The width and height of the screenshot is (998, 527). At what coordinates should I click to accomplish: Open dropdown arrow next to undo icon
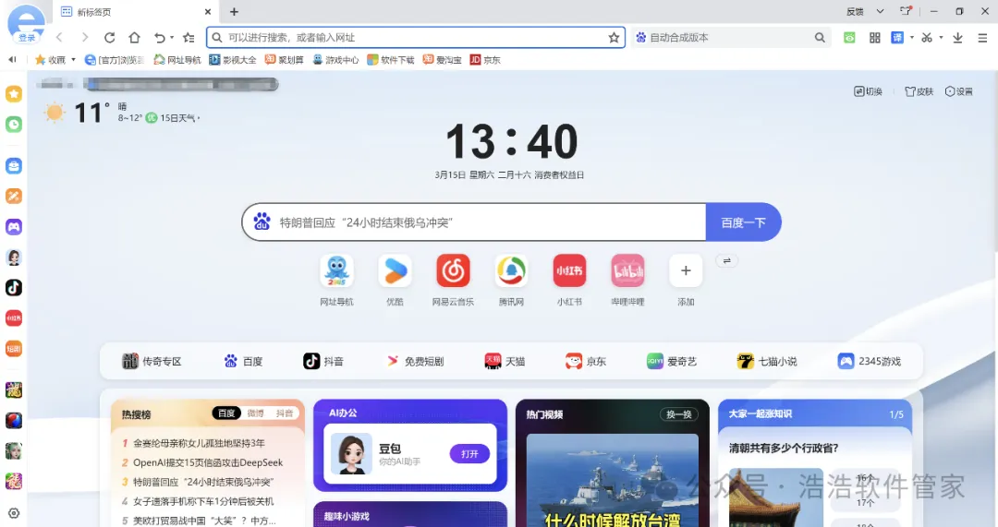pyautogui.click(x=172, y=38)
